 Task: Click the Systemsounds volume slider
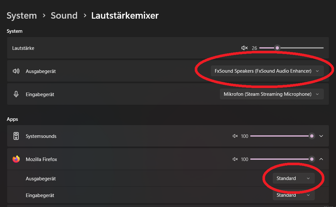click(281, 136)
